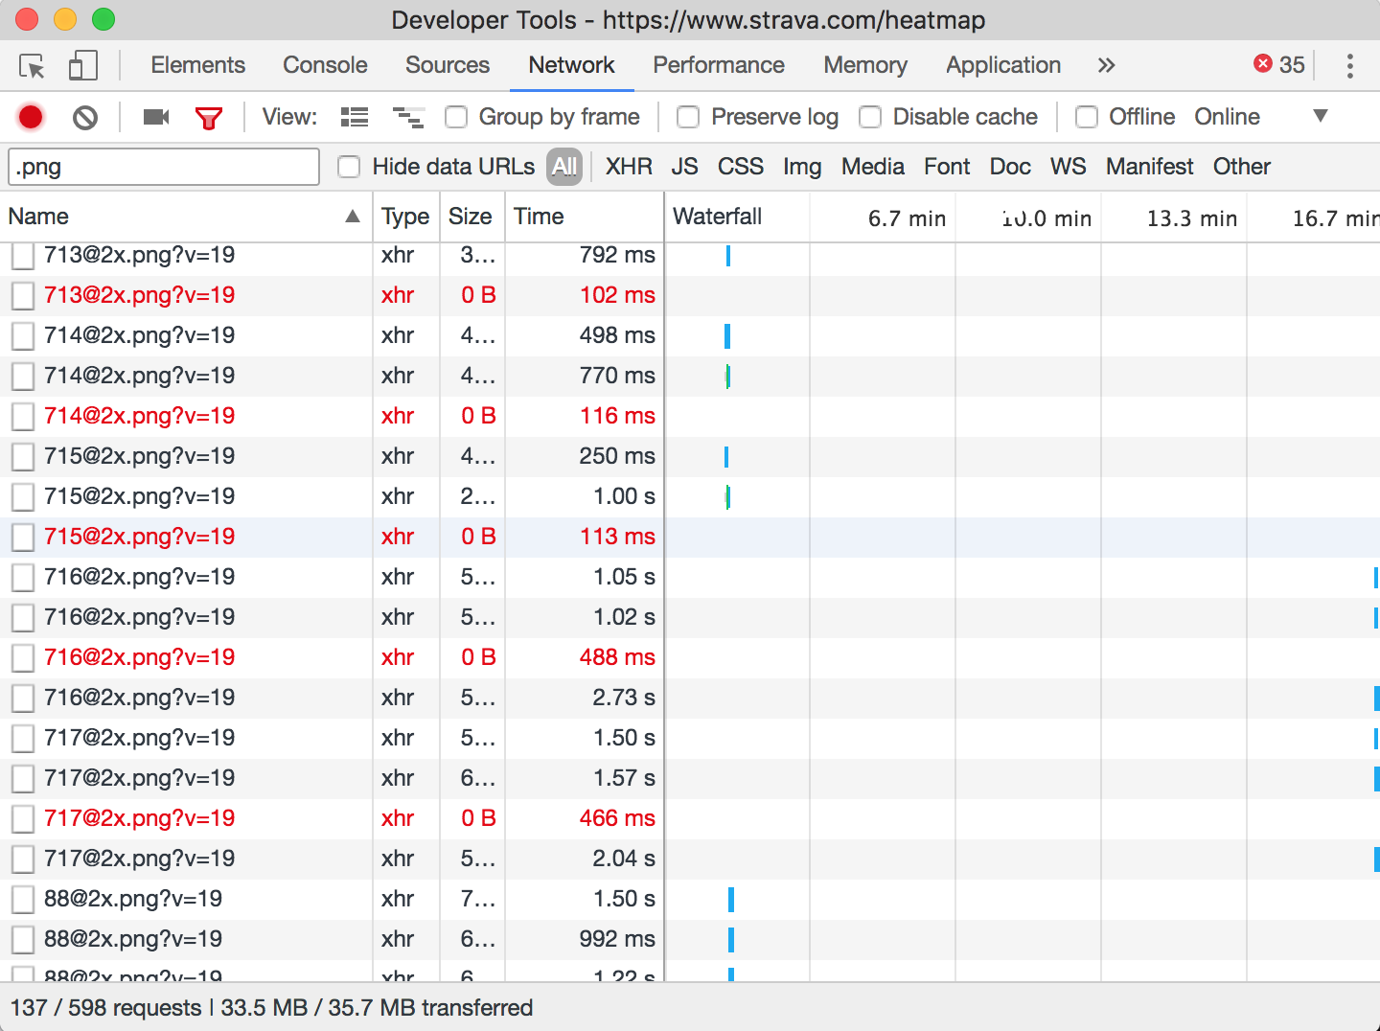Click the .png filter text field
The height and width of the screenshot is (1031, 1380).
[164, 167]
